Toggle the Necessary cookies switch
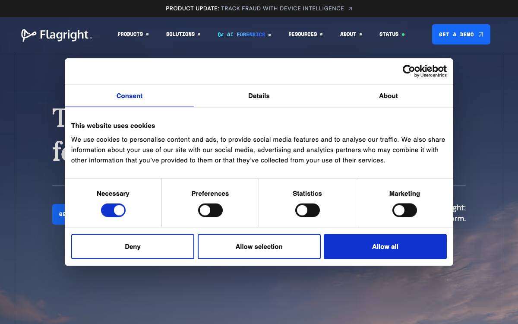Image resolution: width=518 pixels, height=324 pixels. tap(113, 210)
